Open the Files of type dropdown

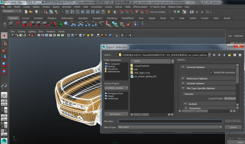pos(220,127)
